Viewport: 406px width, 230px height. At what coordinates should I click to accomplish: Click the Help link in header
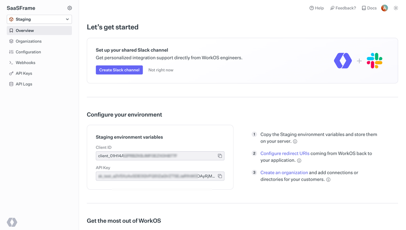(317, 8)
